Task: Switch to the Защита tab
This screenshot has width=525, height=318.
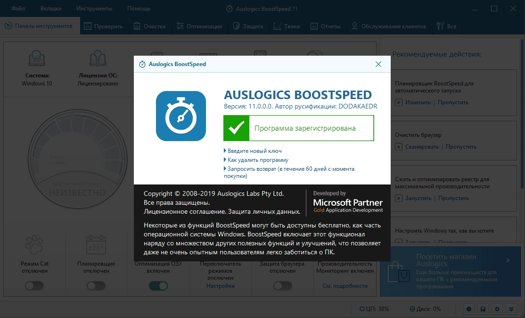Action: [x=248, y=26]
